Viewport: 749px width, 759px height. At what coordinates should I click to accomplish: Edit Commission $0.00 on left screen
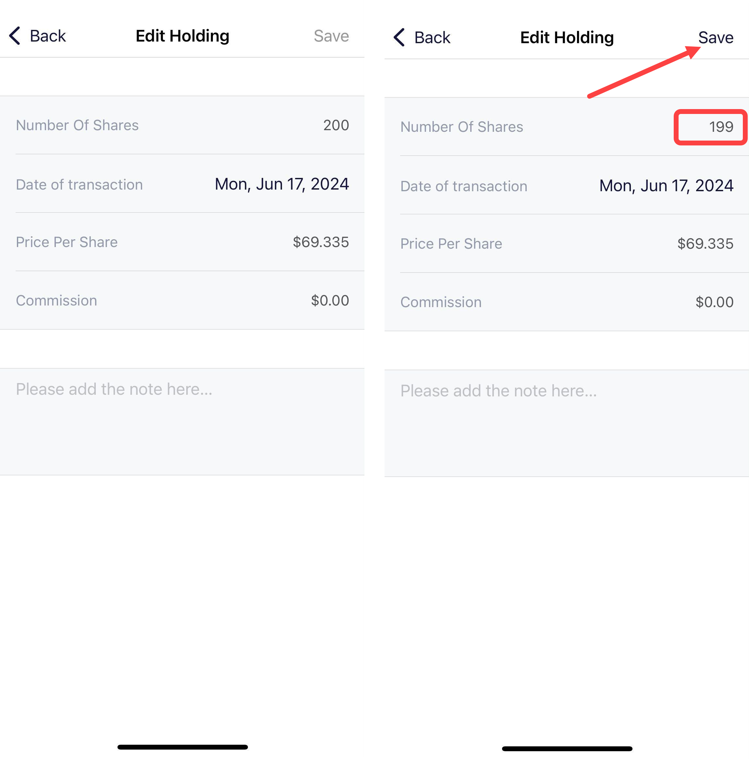tap(329, 301)
